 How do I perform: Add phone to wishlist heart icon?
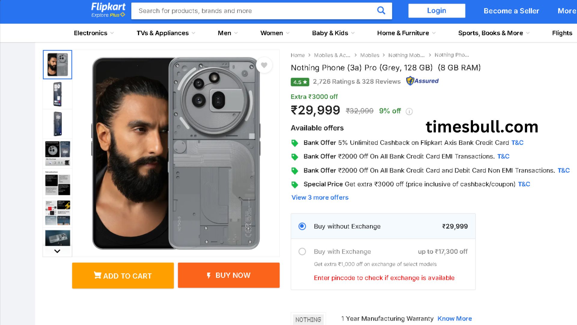tap(264, 65)
